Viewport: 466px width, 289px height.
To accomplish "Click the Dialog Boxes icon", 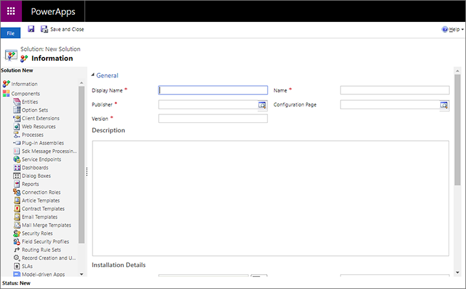I will (17, 176).
